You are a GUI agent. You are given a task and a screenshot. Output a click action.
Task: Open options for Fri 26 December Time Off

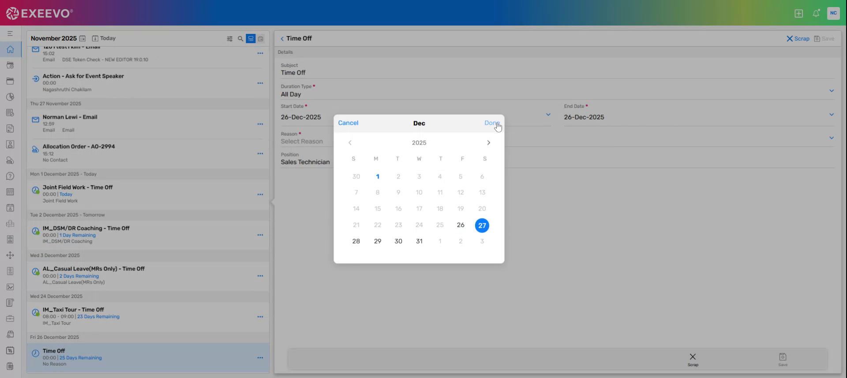pos(260,358)
